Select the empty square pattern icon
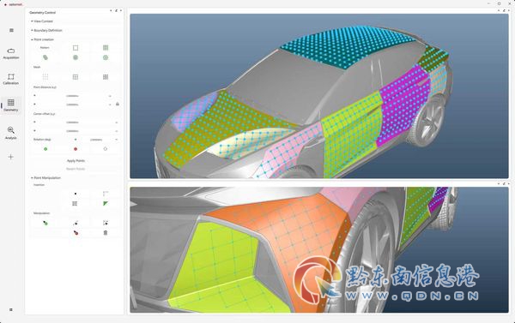Image resolution: width=515 pixels, height=323 pixels. [76, 48]
